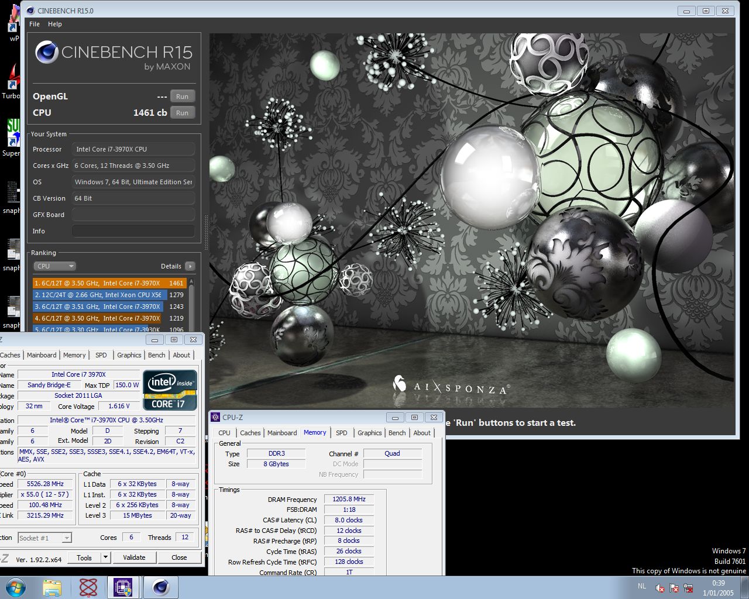
Task: Click the Channel # value Quad
Action: (x=392, y=453)
